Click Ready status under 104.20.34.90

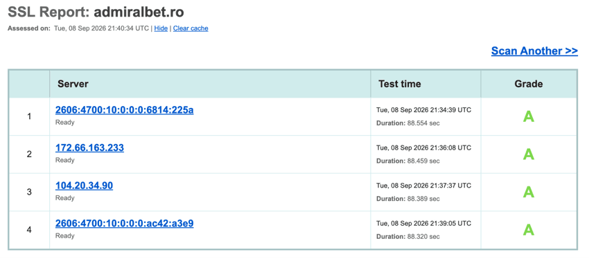[65, 198]
